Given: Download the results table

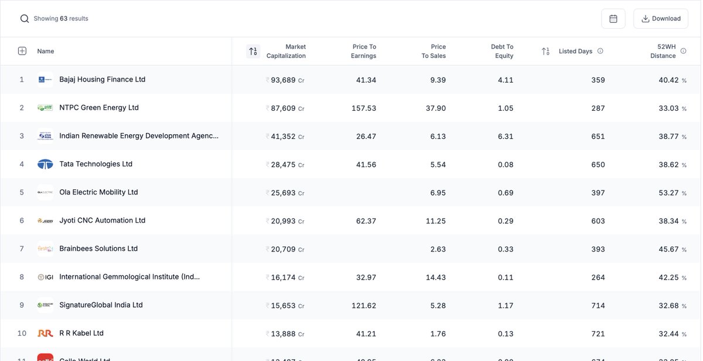Looking at the screenshot, I should (x=661, y=19).
